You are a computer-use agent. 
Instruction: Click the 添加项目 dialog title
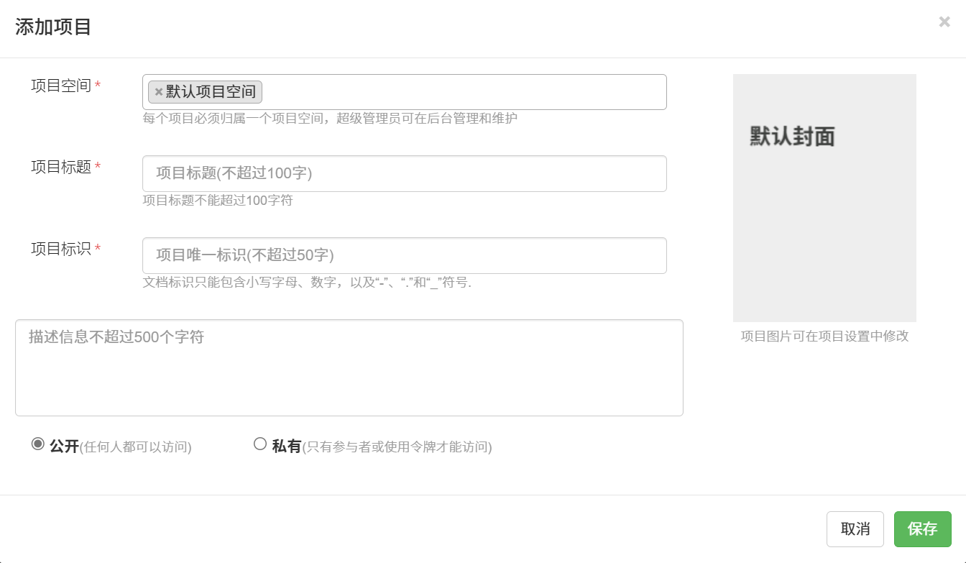tap(53, 27)
